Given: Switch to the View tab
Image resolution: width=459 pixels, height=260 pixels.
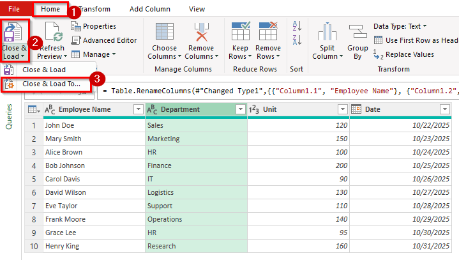Looking at the screenshot, I should 197,9.
